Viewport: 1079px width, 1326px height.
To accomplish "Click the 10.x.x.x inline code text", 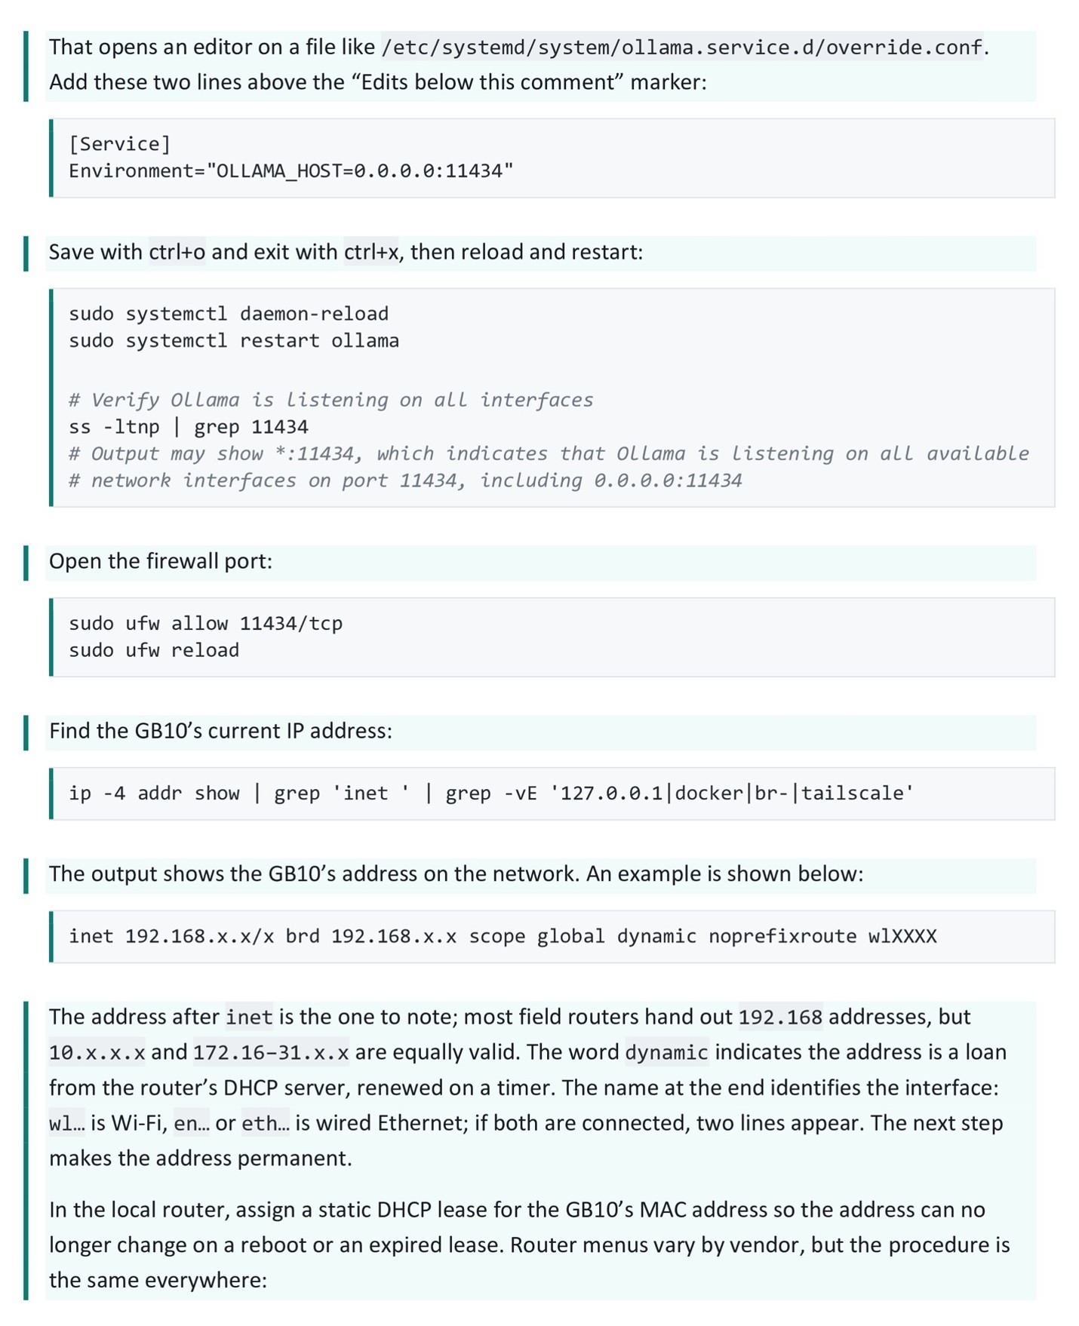I will pyautogui.click(x=97, y=1053).
